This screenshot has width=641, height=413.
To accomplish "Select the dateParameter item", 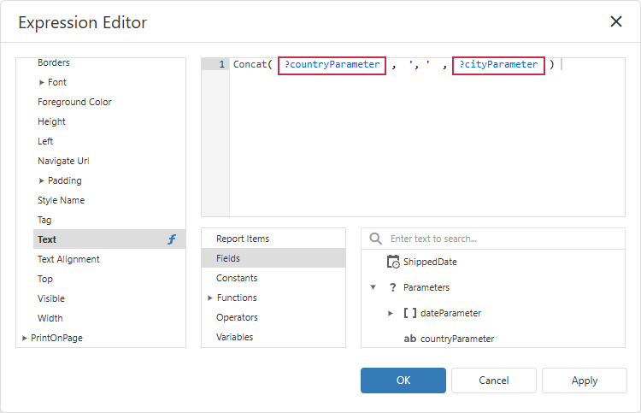I will coord(451,313).
